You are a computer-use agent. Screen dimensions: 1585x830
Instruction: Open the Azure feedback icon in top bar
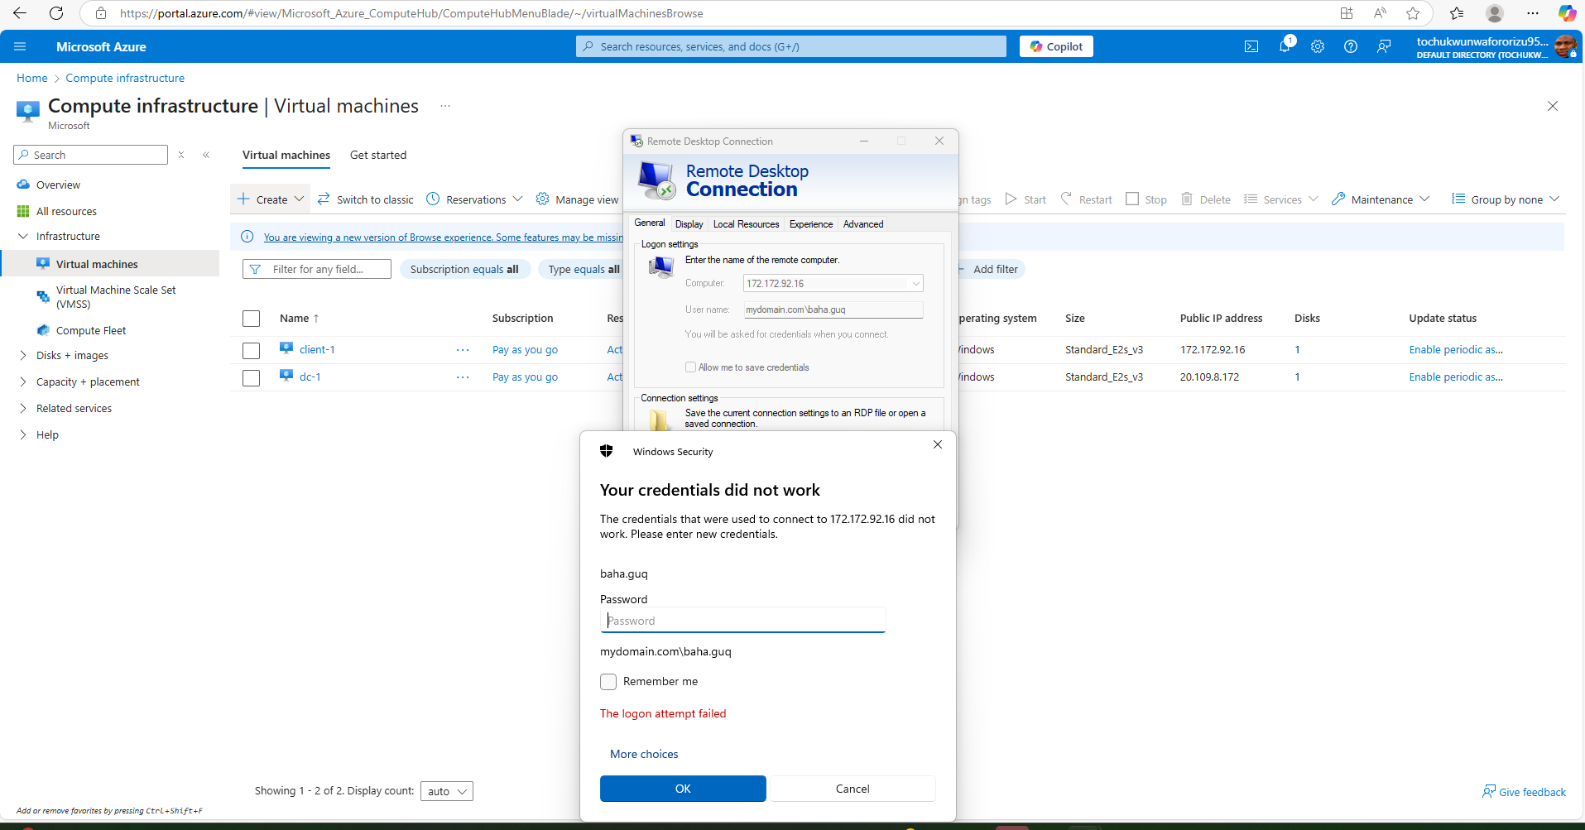[1384, 46]
